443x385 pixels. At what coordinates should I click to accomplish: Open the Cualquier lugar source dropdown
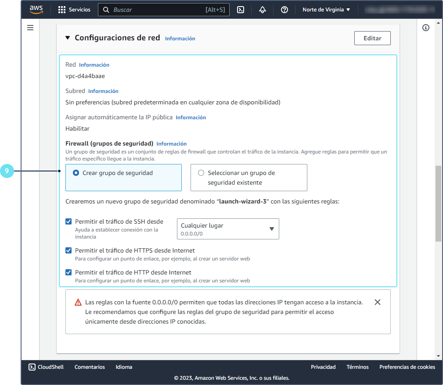click(228, 229)
